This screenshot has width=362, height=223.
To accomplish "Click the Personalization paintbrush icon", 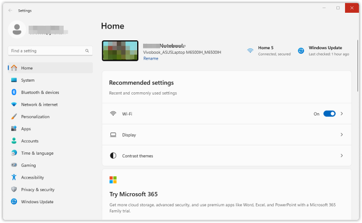I will (14, 117).
